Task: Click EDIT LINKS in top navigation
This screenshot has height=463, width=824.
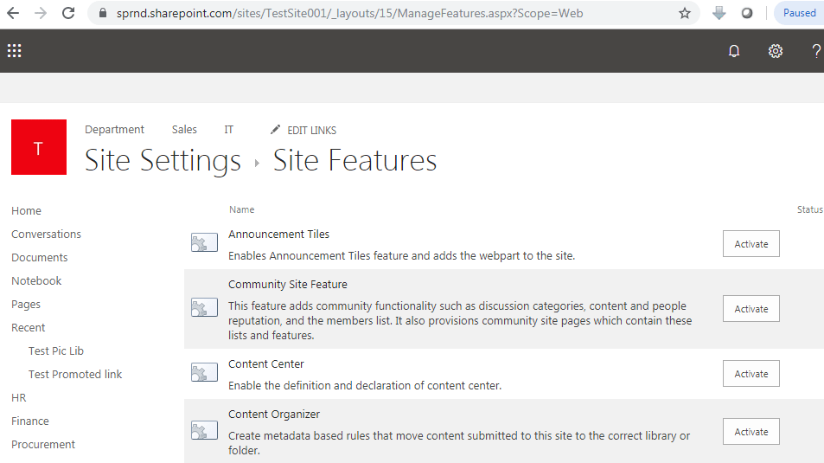Action: click(x=311, y=130)
